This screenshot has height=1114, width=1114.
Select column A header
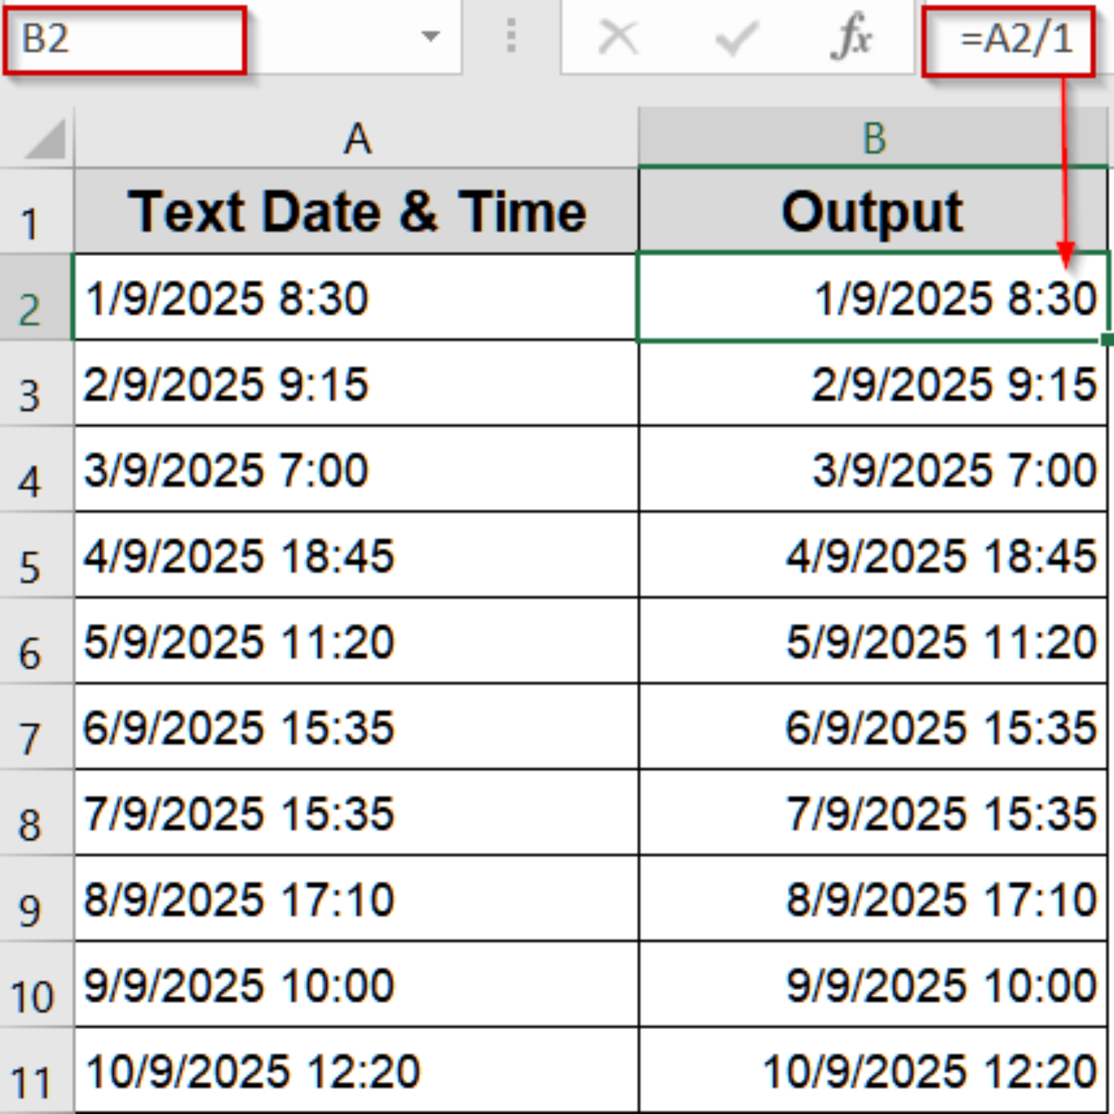click(x=356, y=138)
